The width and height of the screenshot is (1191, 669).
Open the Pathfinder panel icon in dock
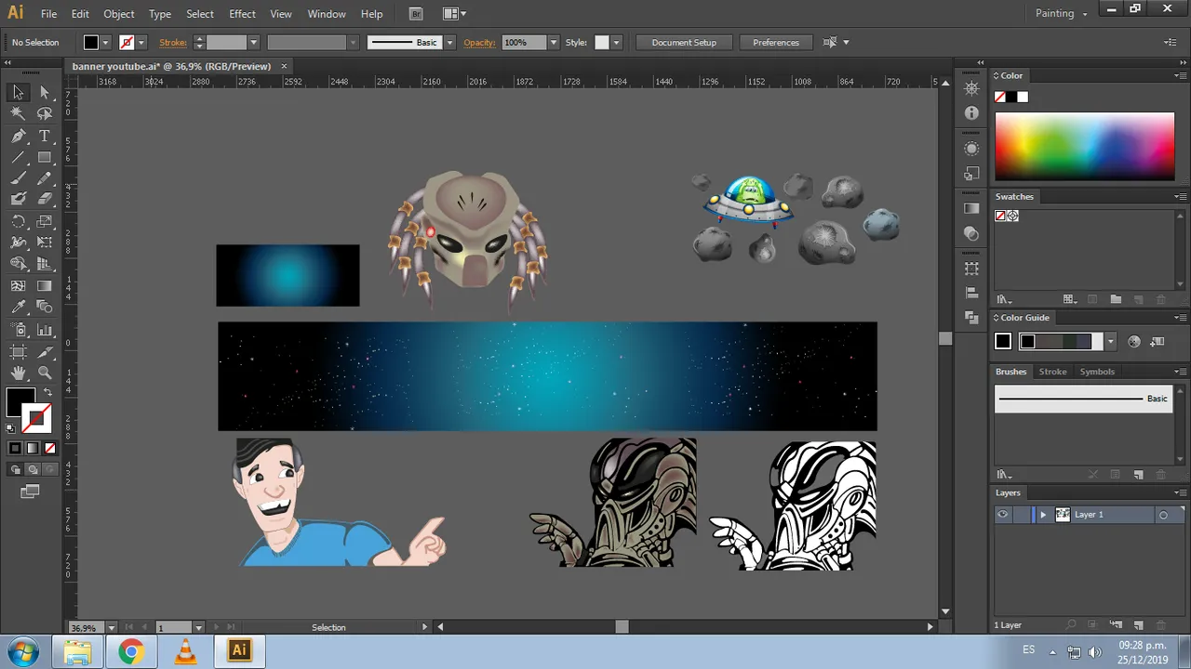point(971,318)
